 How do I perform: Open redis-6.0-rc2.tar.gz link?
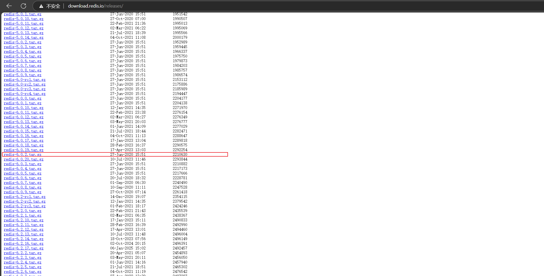click(x=25, y=84)
